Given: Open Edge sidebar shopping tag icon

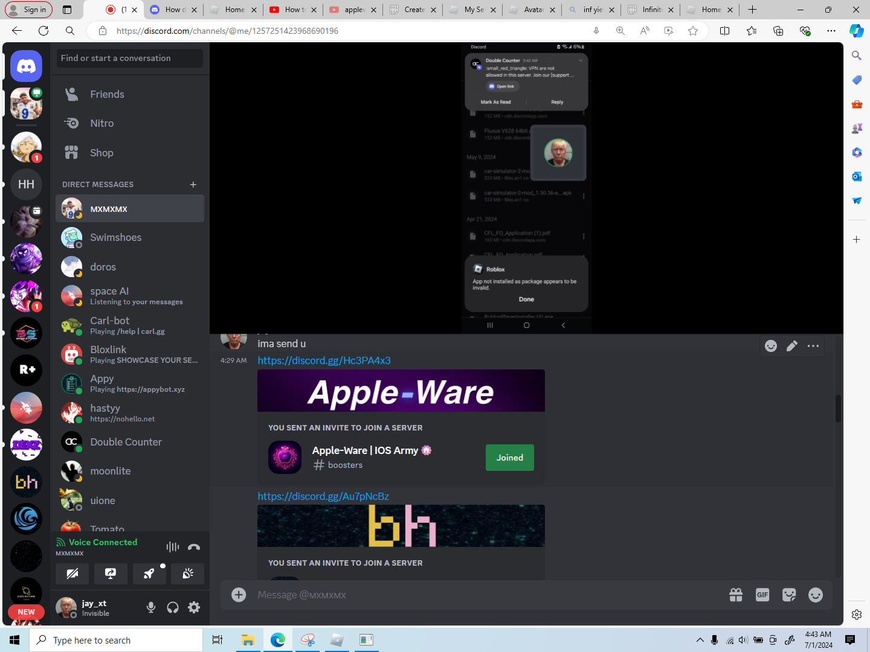Looking at the screenshot, I should coord(857,80).
